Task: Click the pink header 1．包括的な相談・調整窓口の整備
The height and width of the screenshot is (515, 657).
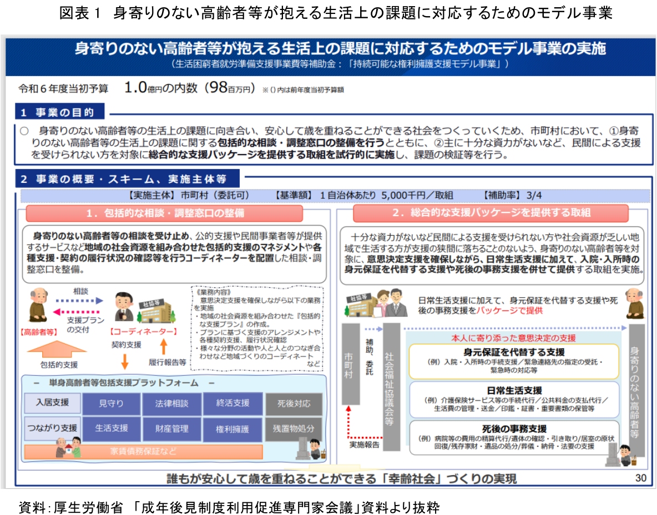Action: click(x=164, y=213)
